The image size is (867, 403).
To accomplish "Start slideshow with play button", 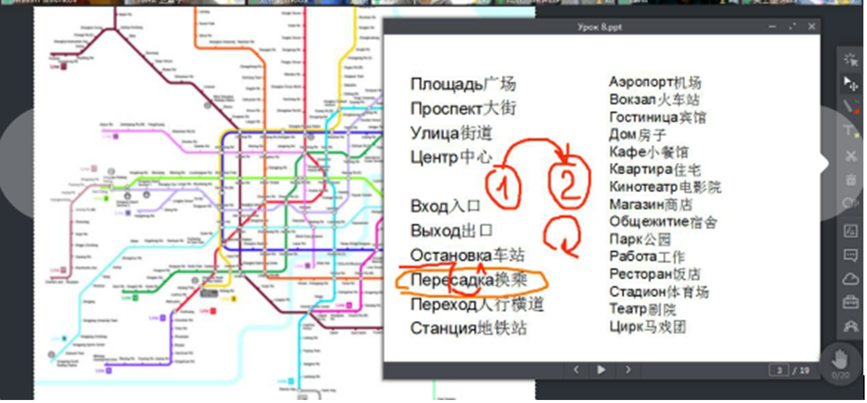I will (x=601, y=370).
